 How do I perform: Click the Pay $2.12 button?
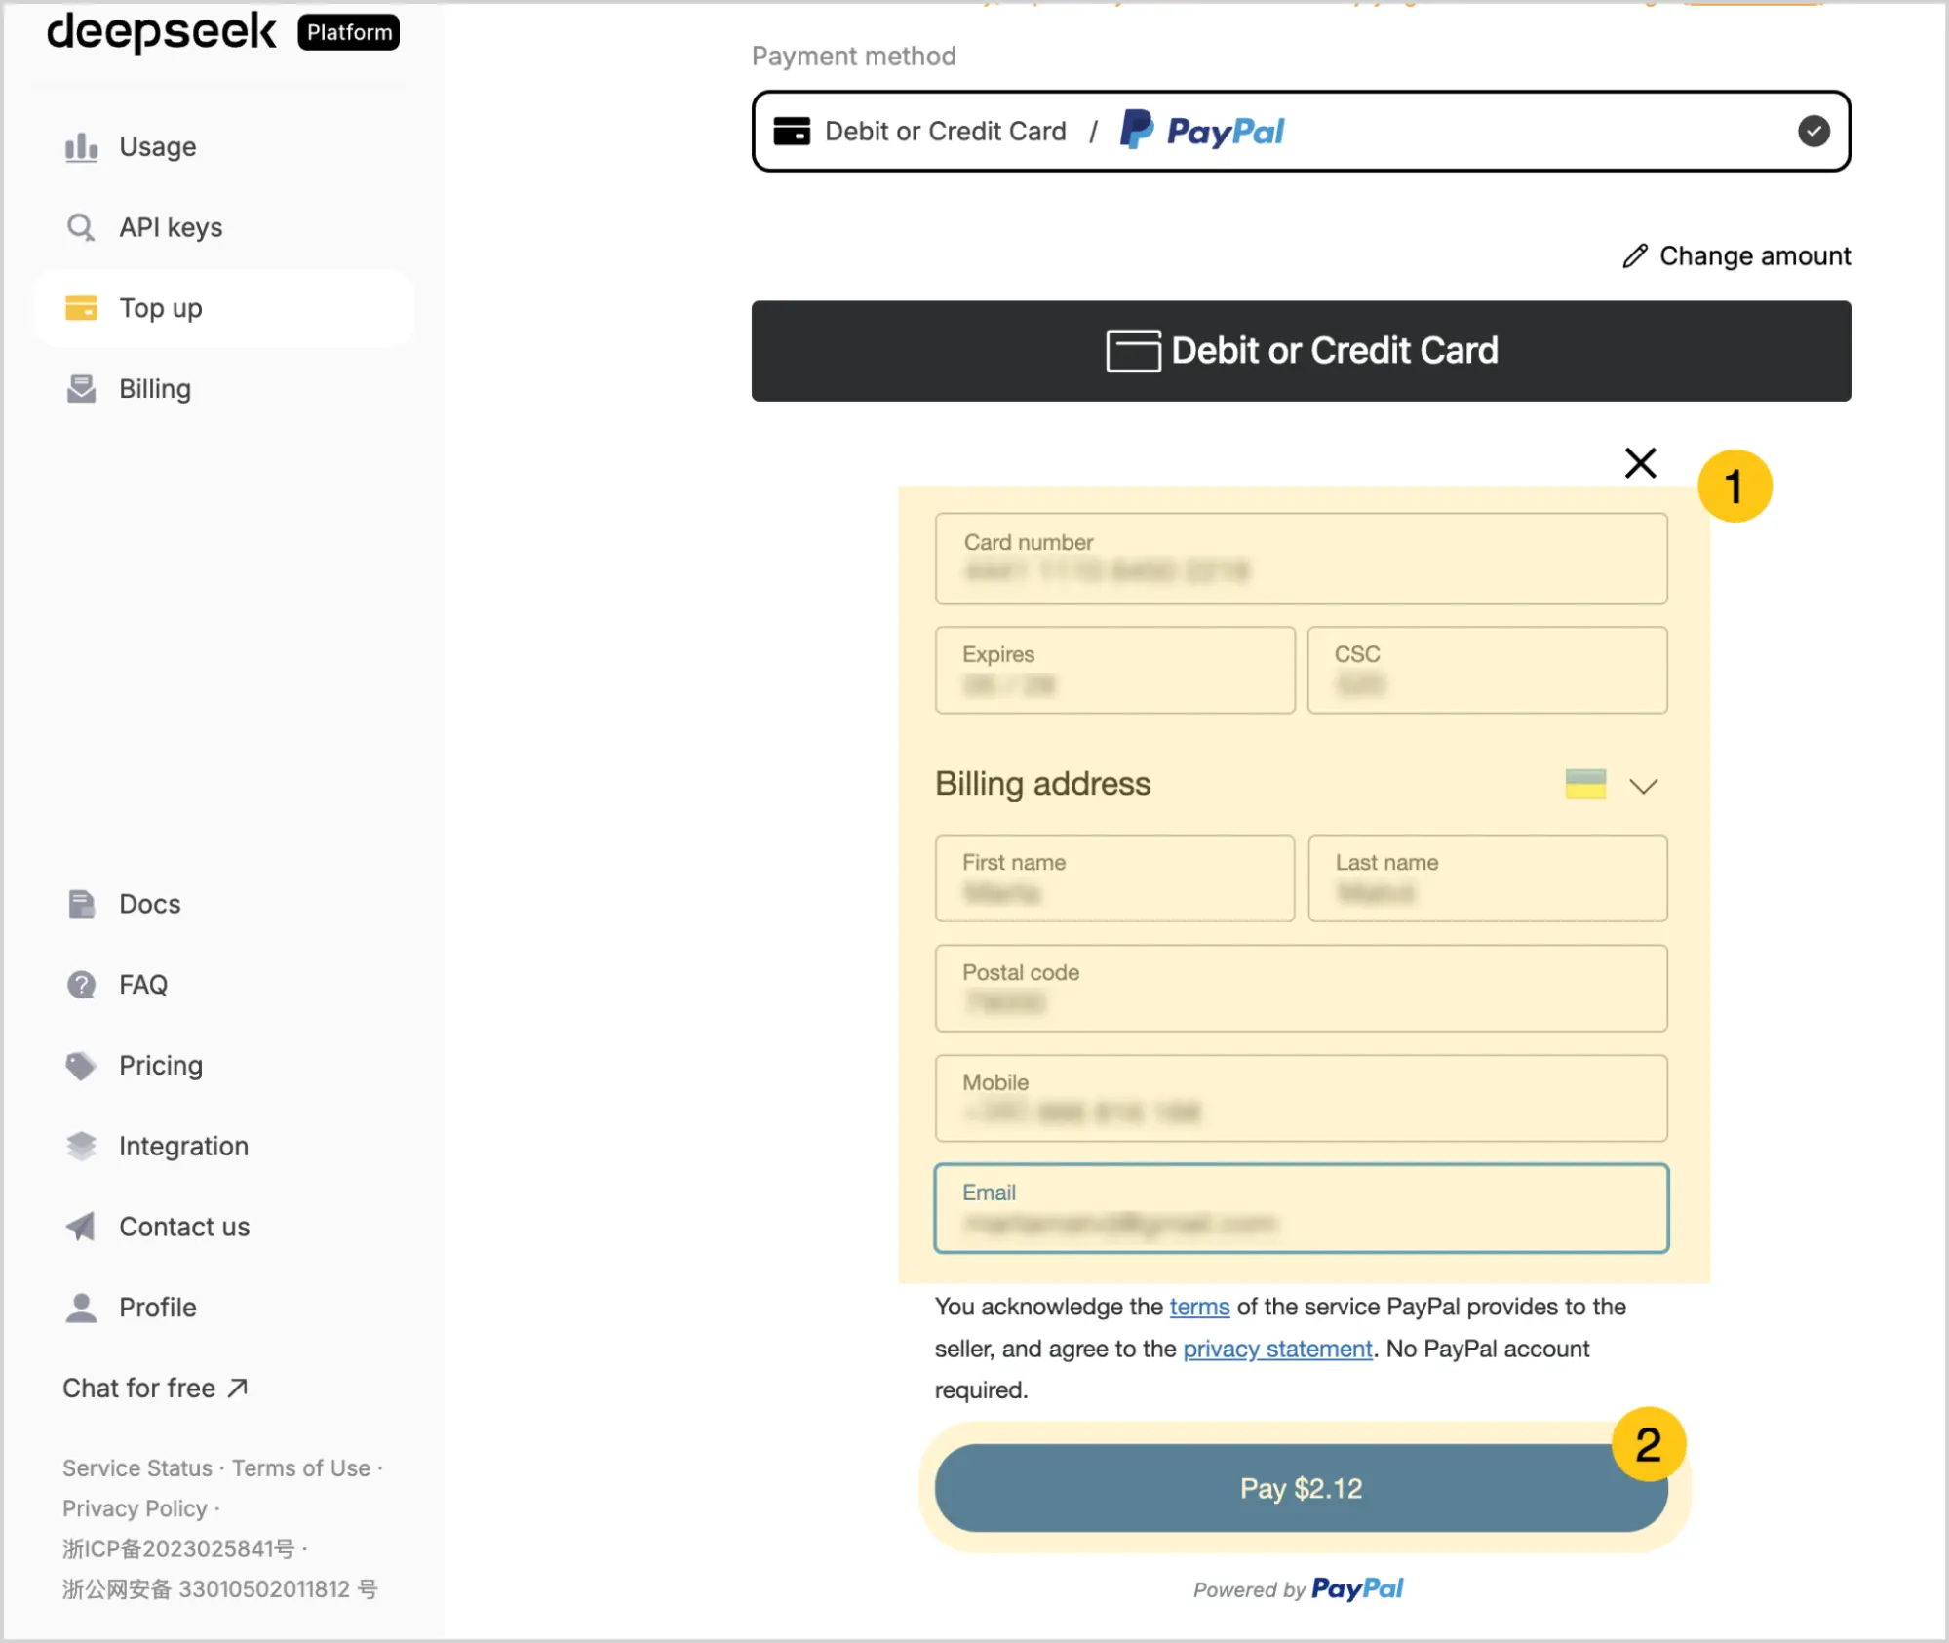pos(1301,1488)
